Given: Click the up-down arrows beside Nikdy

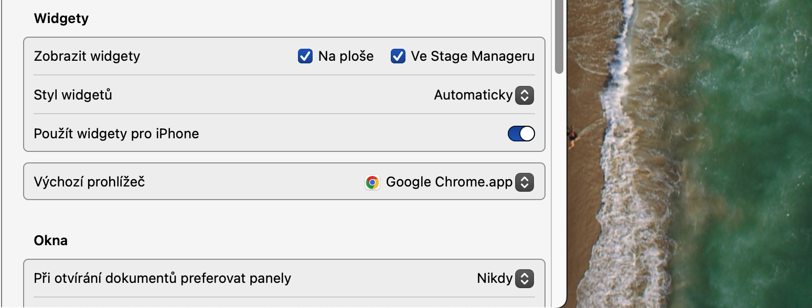Looking at the screenshot, I should point(524,279).
